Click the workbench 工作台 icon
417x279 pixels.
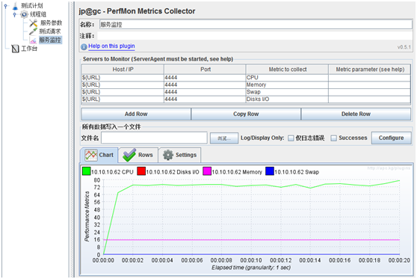click(x=15, y=49)
